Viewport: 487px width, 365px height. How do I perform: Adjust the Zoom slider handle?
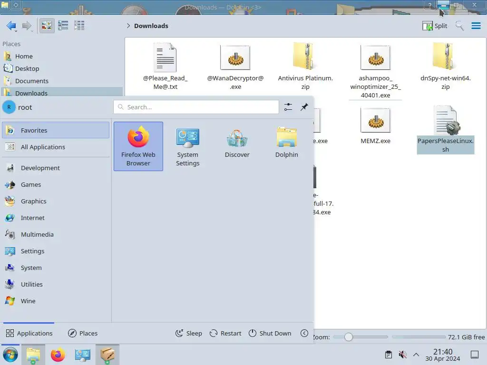(x=349, y=337)
